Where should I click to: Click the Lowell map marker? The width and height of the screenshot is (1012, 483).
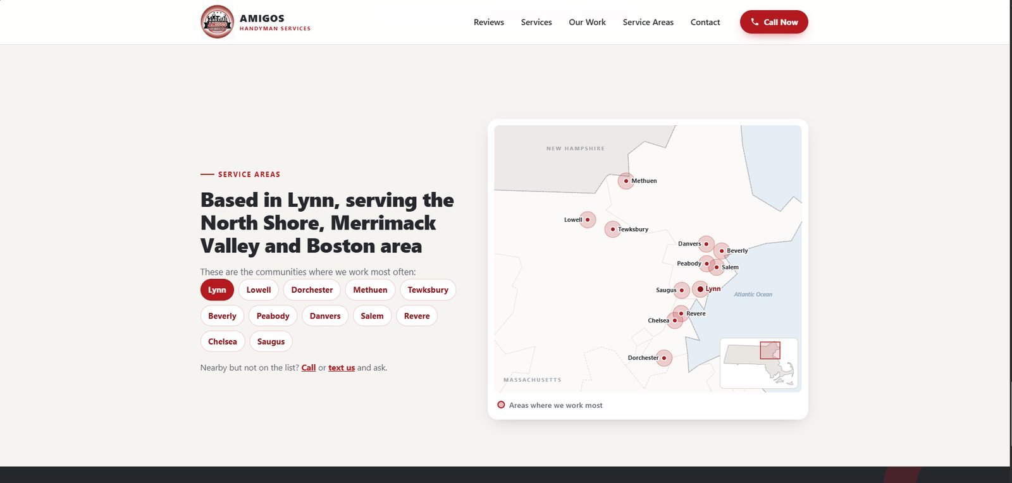tap(588, 219)
